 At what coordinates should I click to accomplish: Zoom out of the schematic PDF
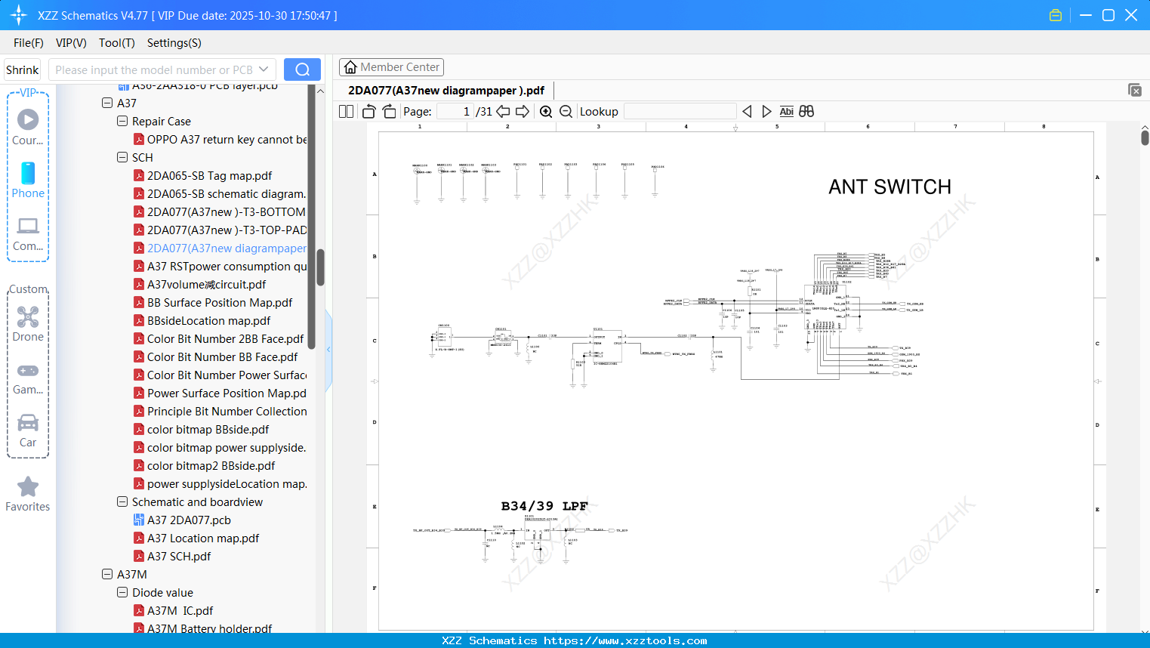pyautogui.click(x=566, y=111)
